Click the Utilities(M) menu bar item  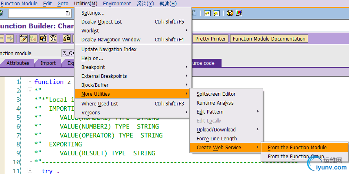pyautogui.click(x=86, y=4)
